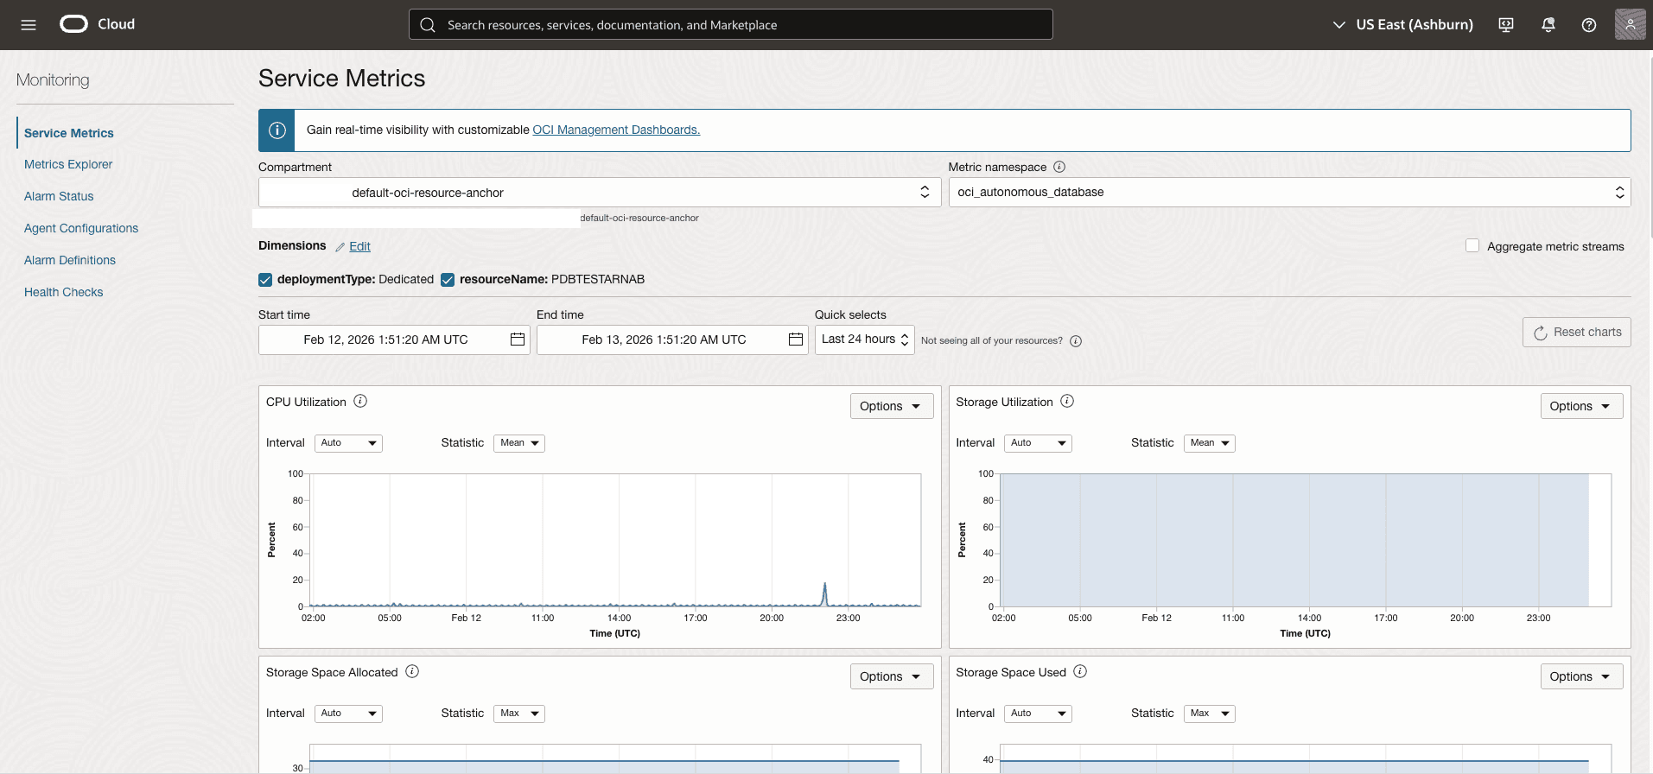1653x774 pixels.
Task: Open the Quick selects Last 24 hours dropdown
Action: 864,339
